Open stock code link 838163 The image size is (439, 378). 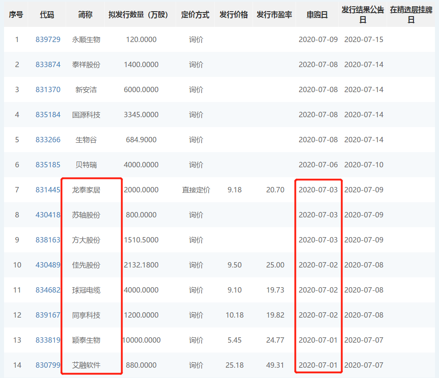point(48,240)
